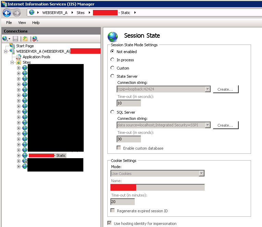This screenshot has height=227, width=262.
Task: Open State Server connection string dropdown
Action: pyautogui.click(x=208, y=89)
